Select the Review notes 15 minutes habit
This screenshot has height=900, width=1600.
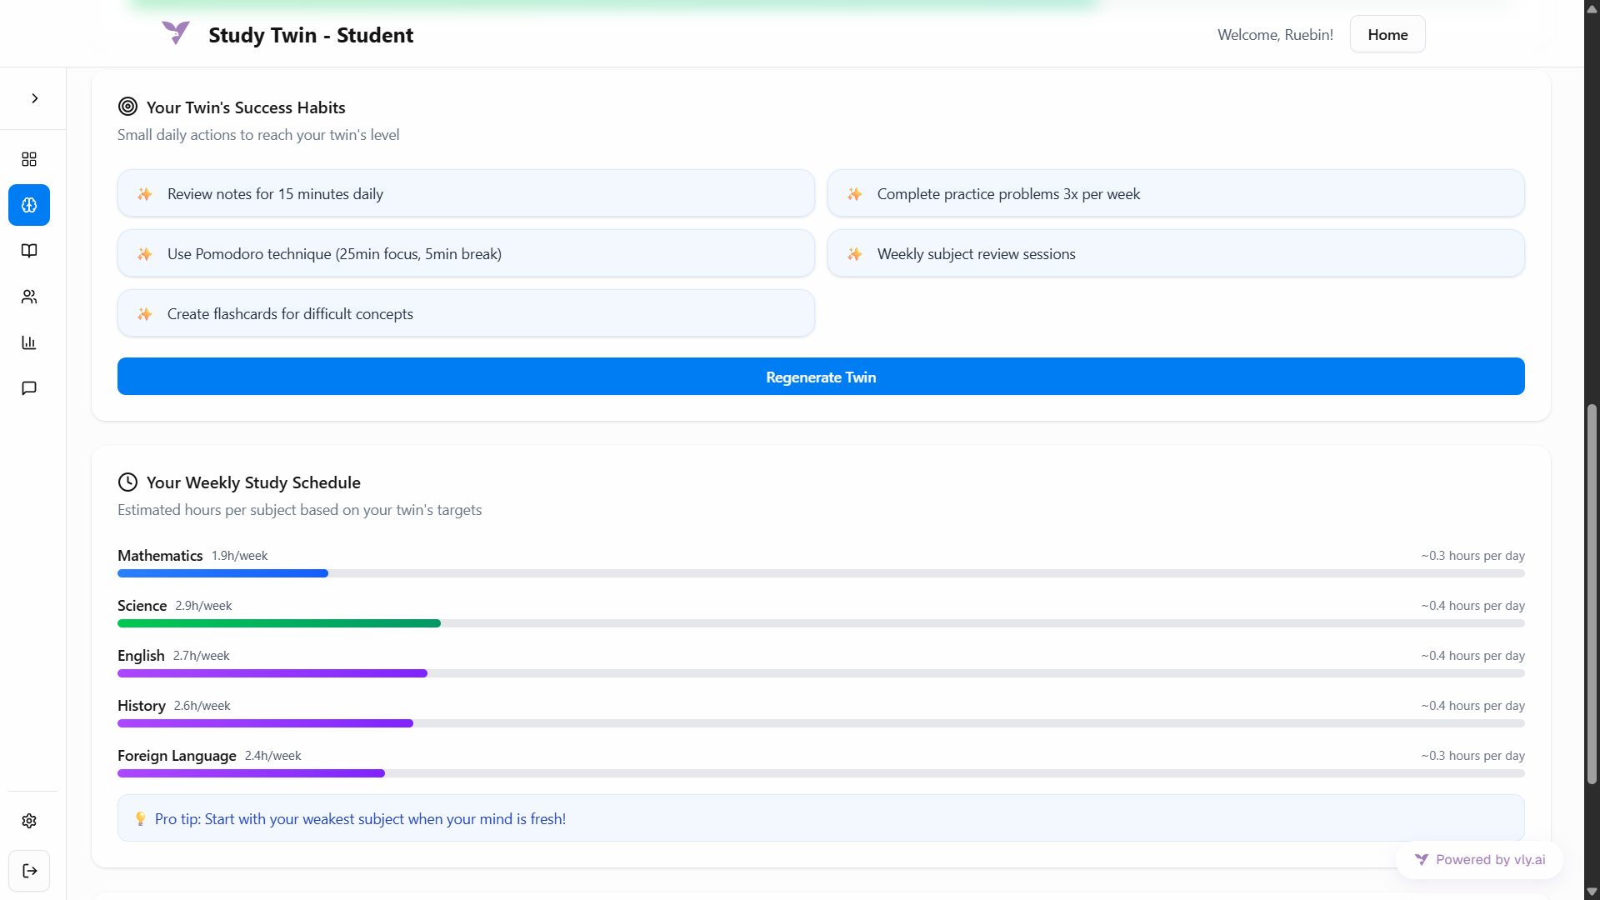(466, 194)
